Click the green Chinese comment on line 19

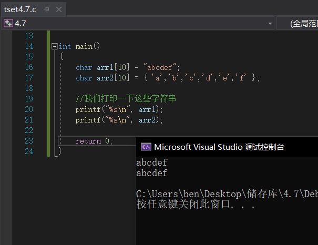[126, 99]
